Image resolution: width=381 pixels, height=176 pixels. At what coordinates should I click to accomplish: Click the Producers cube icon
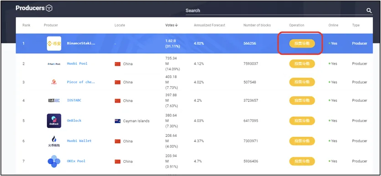click(x=49, y=8)
